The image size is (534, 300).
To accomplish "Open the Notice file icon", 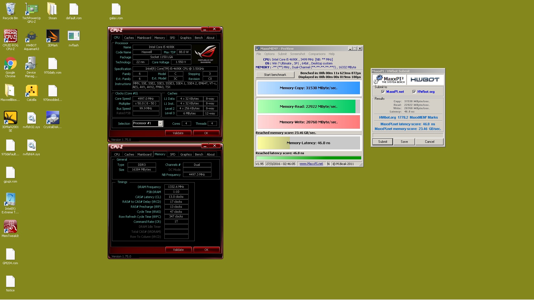I will (x=10, y=283).
